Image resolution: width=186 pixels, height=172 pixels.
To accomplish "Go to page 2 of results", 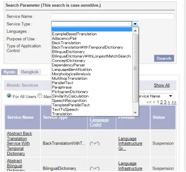I will pyautogui.click(x=161, y=102).
